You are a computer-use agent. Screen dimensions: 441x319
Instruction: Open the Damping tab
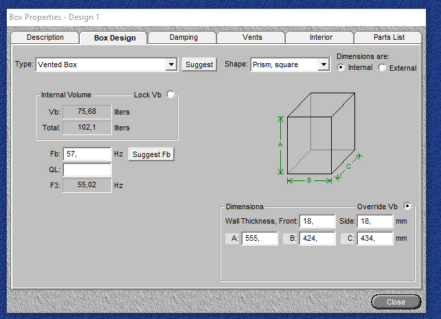(x=183, y=37)
